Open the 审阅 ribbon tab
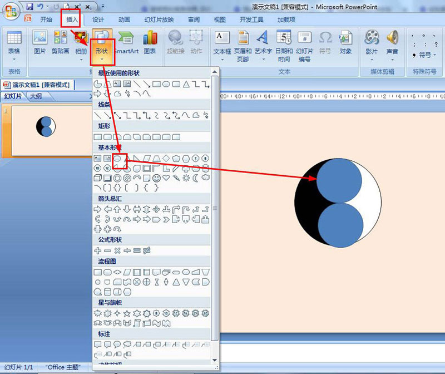 click(194, 19)
